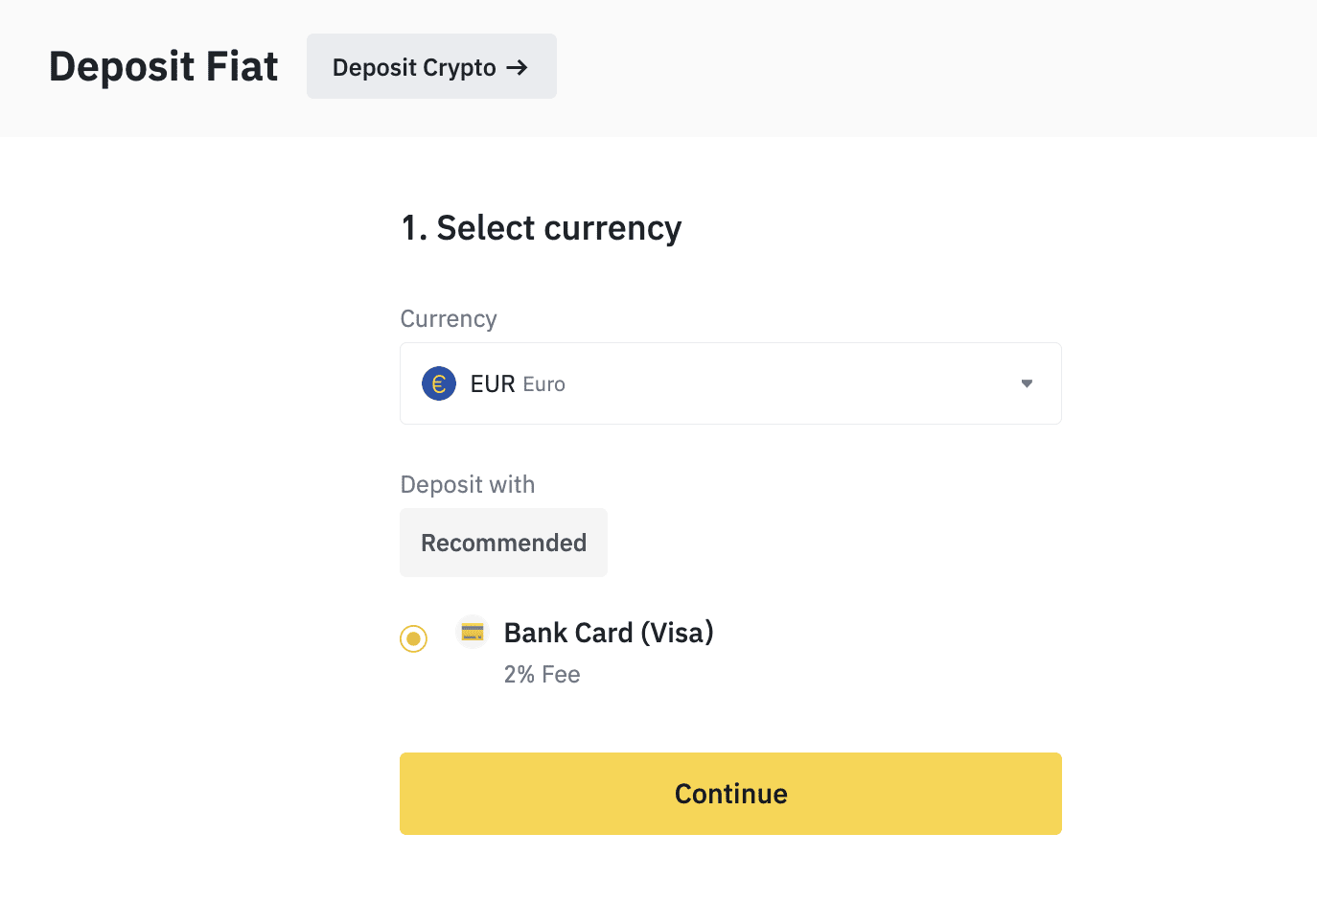Expand currency list with the dropdown arrow
Image resolution: width=1317 pixels, height=903 pixels.
click(1027, 383)
